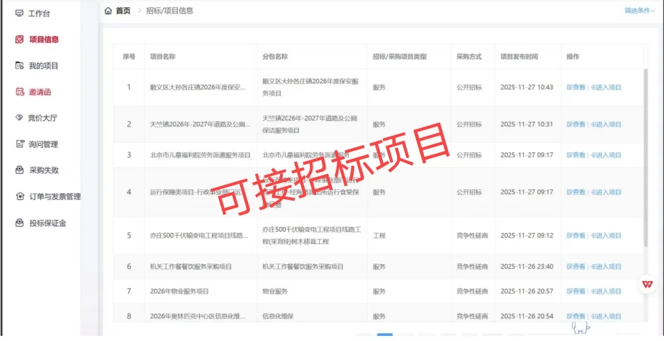This screenshot has width=664, height=341.
Task: Click the 项目名称 column header
Action: pyautogui.click(x=163, y=57)
